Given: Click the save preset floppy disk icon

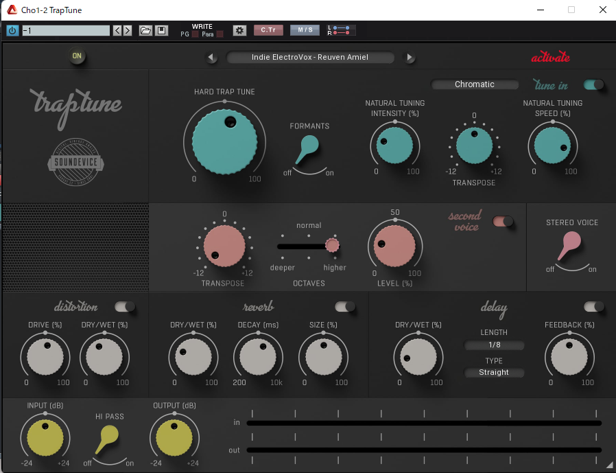Looking at the screenshot, I should pyautogui.click(x=161, y=30).
